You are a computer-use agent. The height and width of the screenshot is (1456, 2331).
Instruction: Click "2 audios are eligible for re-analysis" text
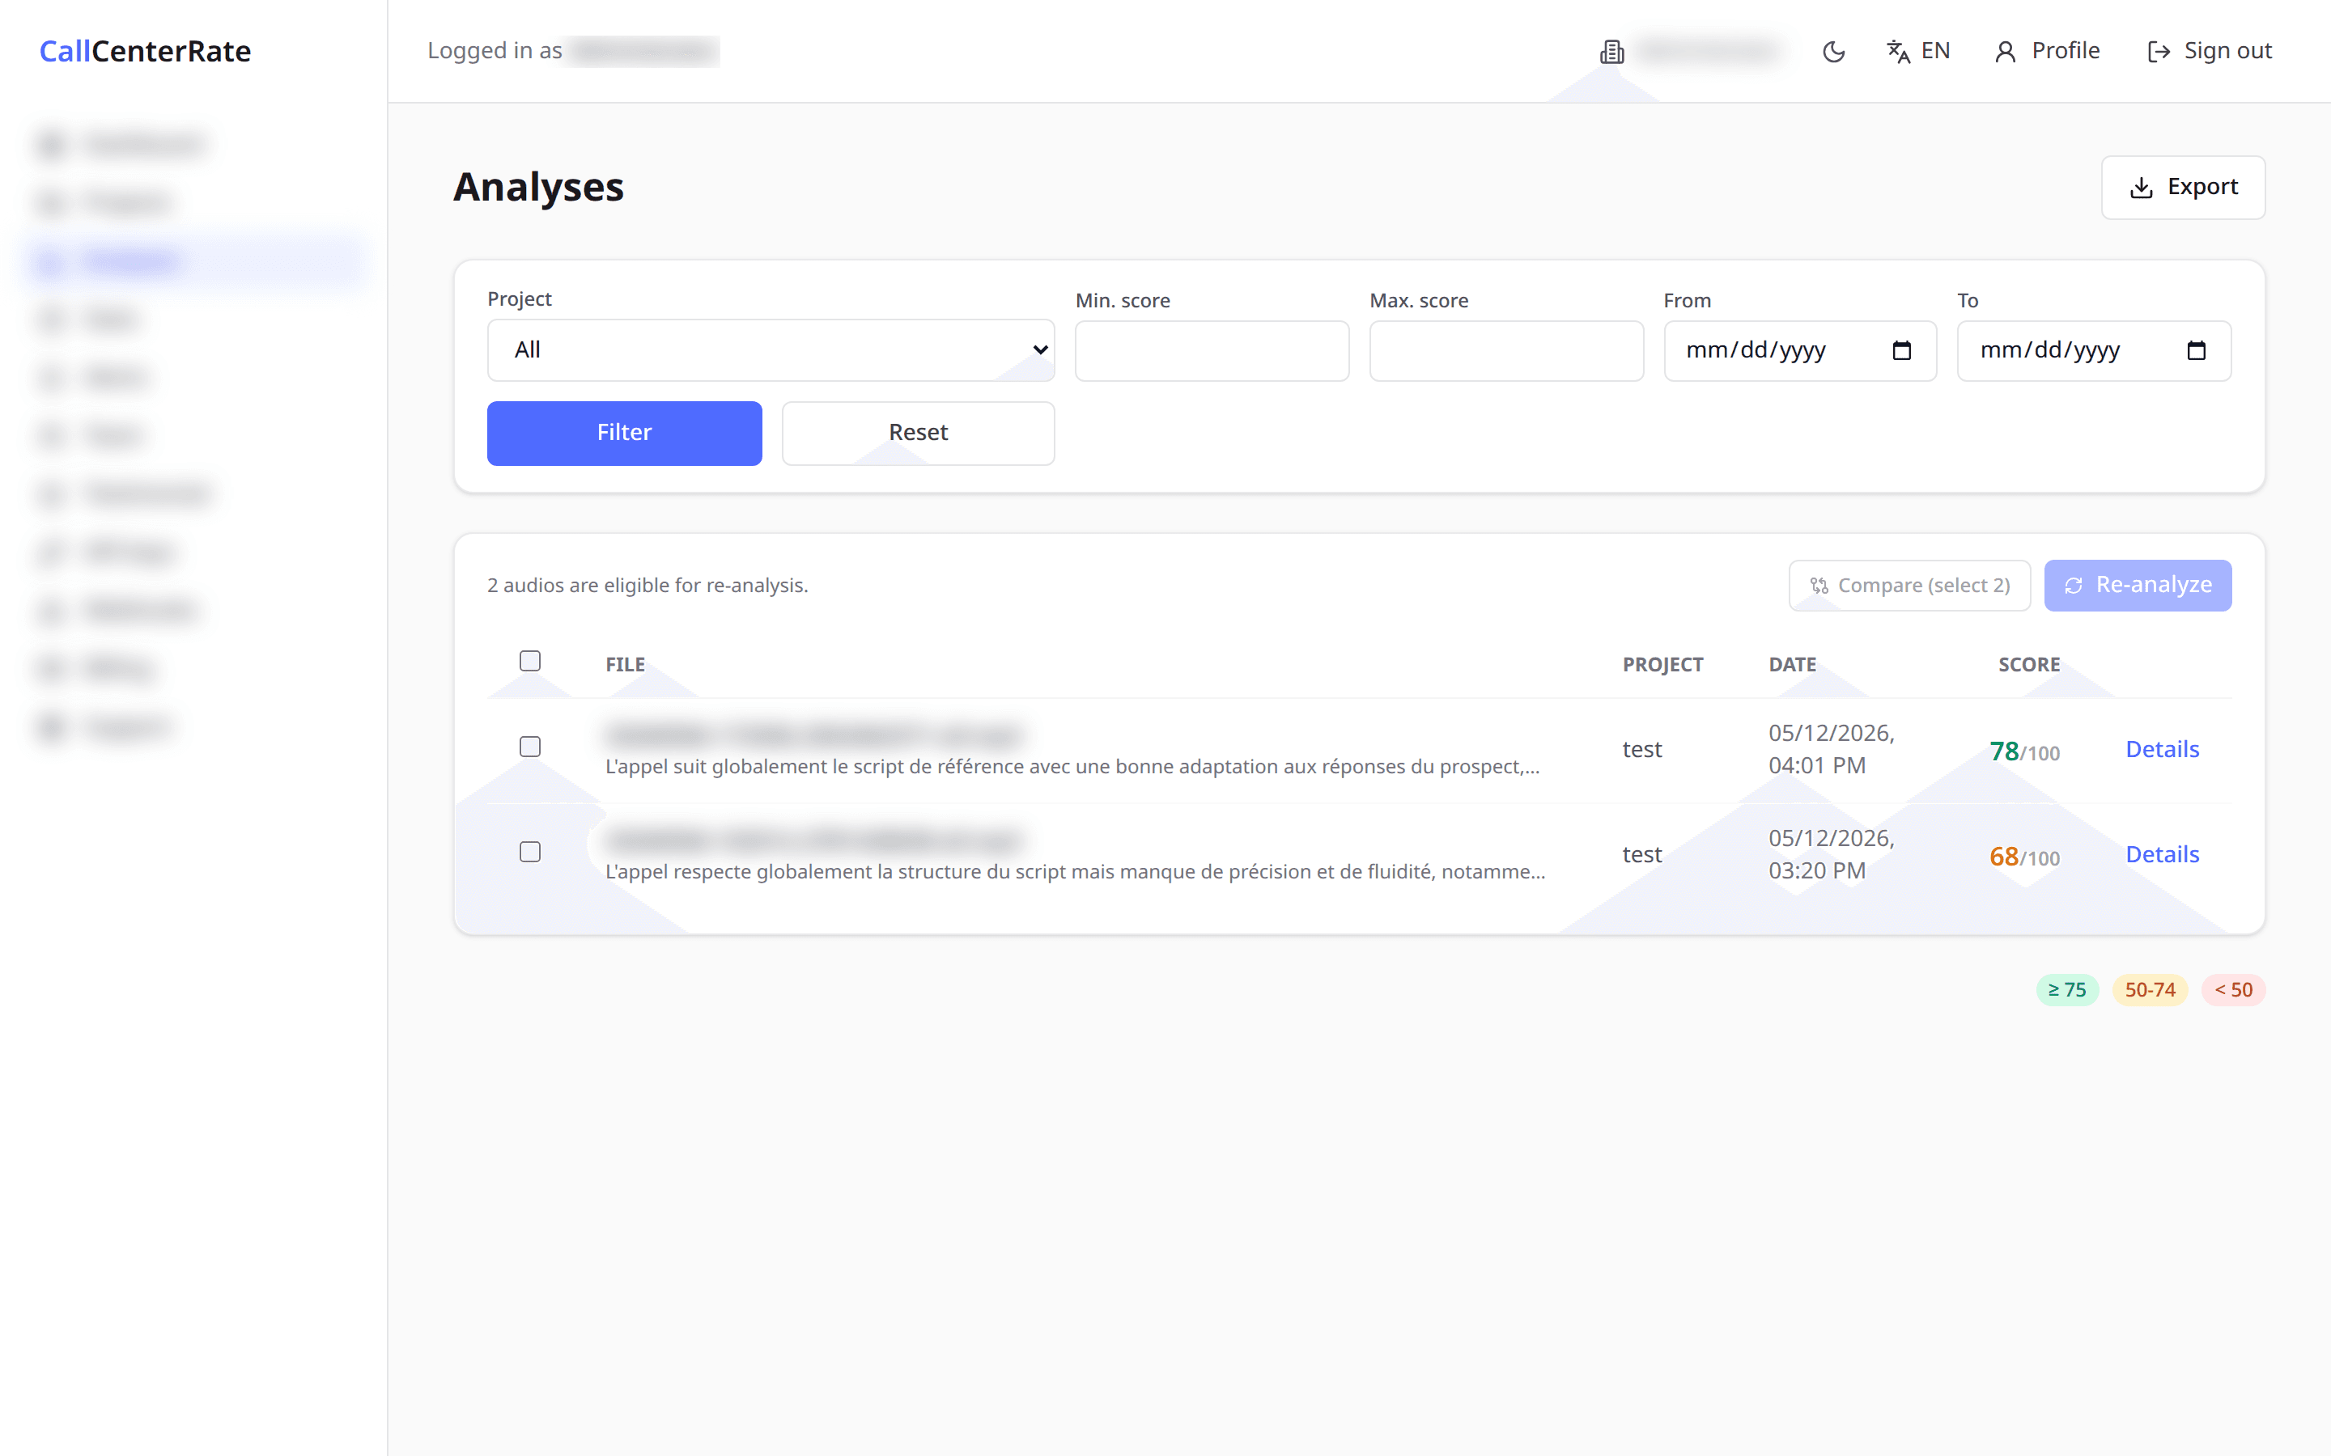coord(647,586)
